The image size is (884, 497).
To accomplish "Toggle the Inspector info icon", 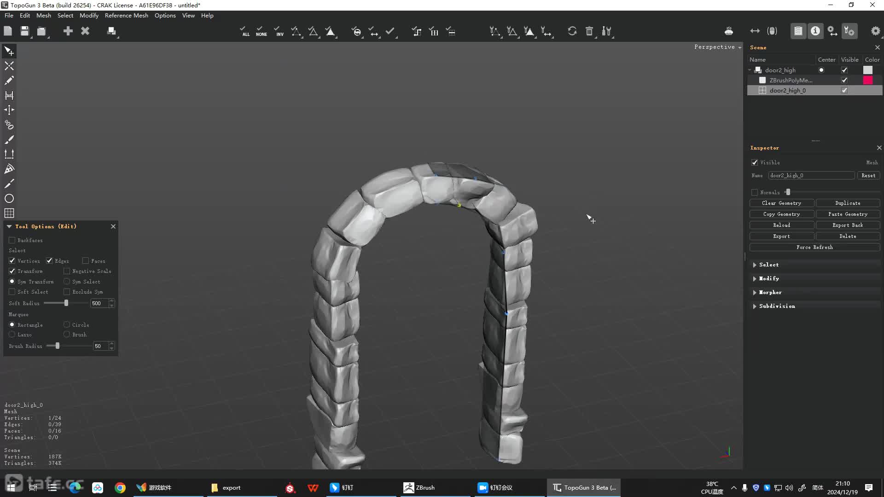I will (x=815, y=31).
